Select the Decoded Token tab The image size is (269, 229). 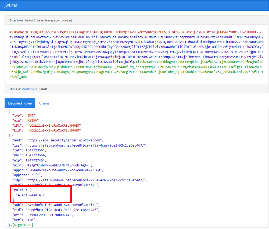(x=20, y=103)
